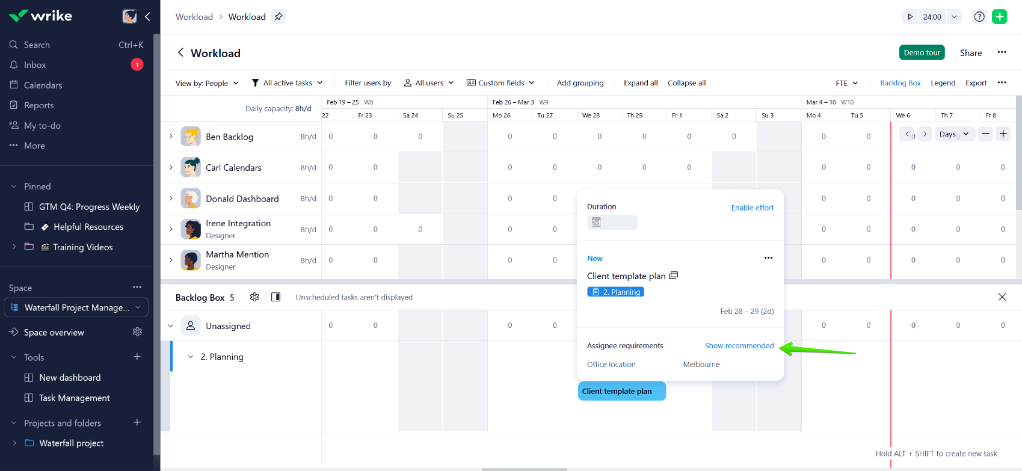The width and height of the screenshot is (1022, 471).
Task: Collapse the 2. Planning group
Action: tap(191, 357)
